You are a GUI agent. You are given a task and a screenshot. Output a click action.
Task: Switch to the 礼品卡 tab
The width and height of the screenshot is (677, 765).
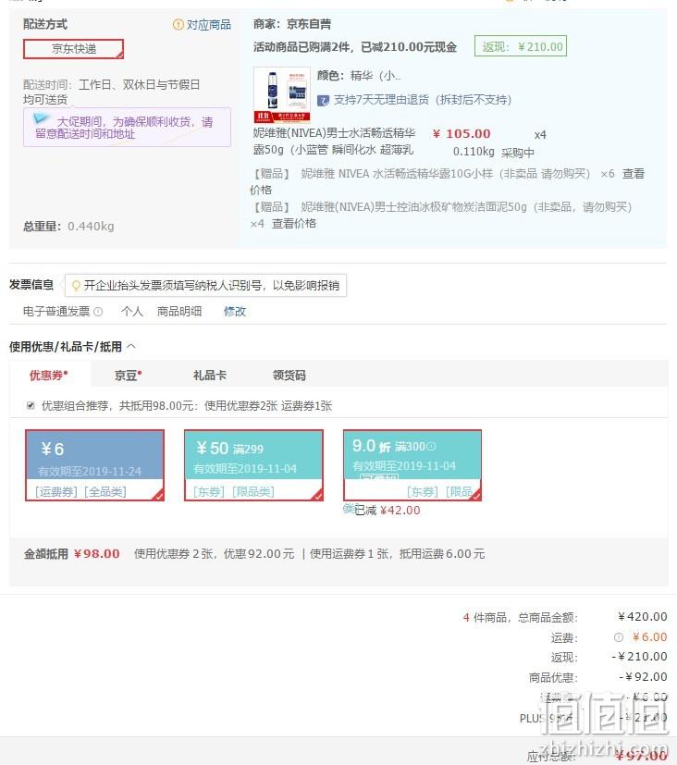210,376
